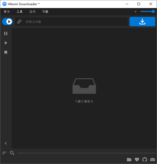The height and width of the screenshot is (164, 157).
Task: Open the 帮助 menu
Action: click(45, 12)
